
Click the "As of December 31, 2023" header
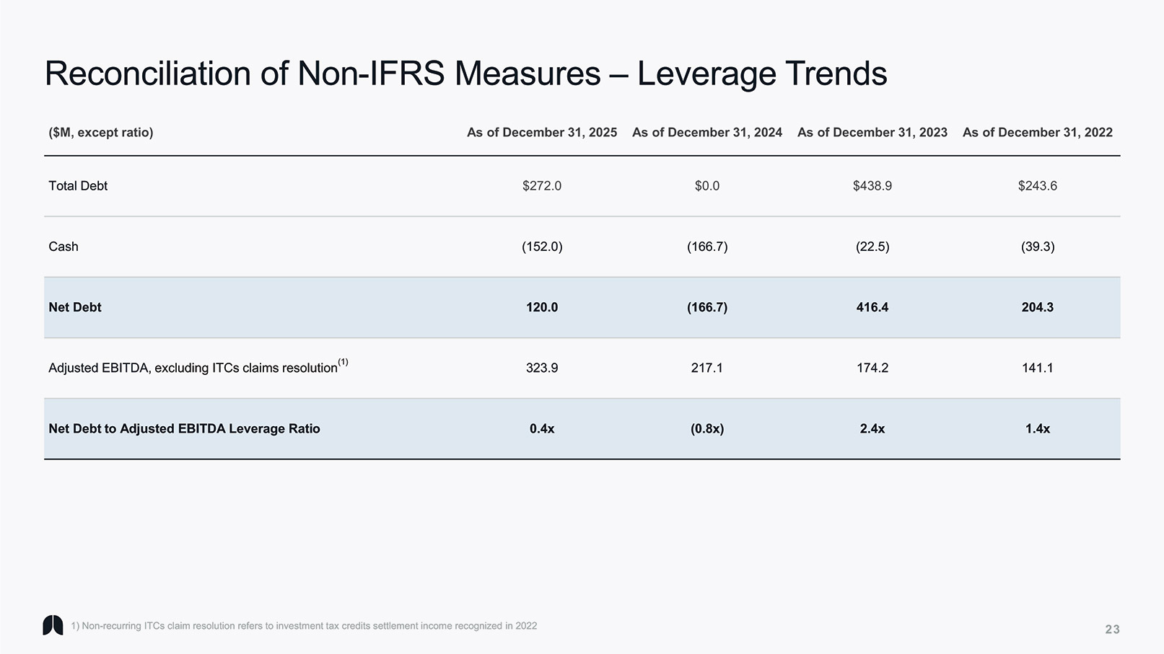tap(872, 133)
